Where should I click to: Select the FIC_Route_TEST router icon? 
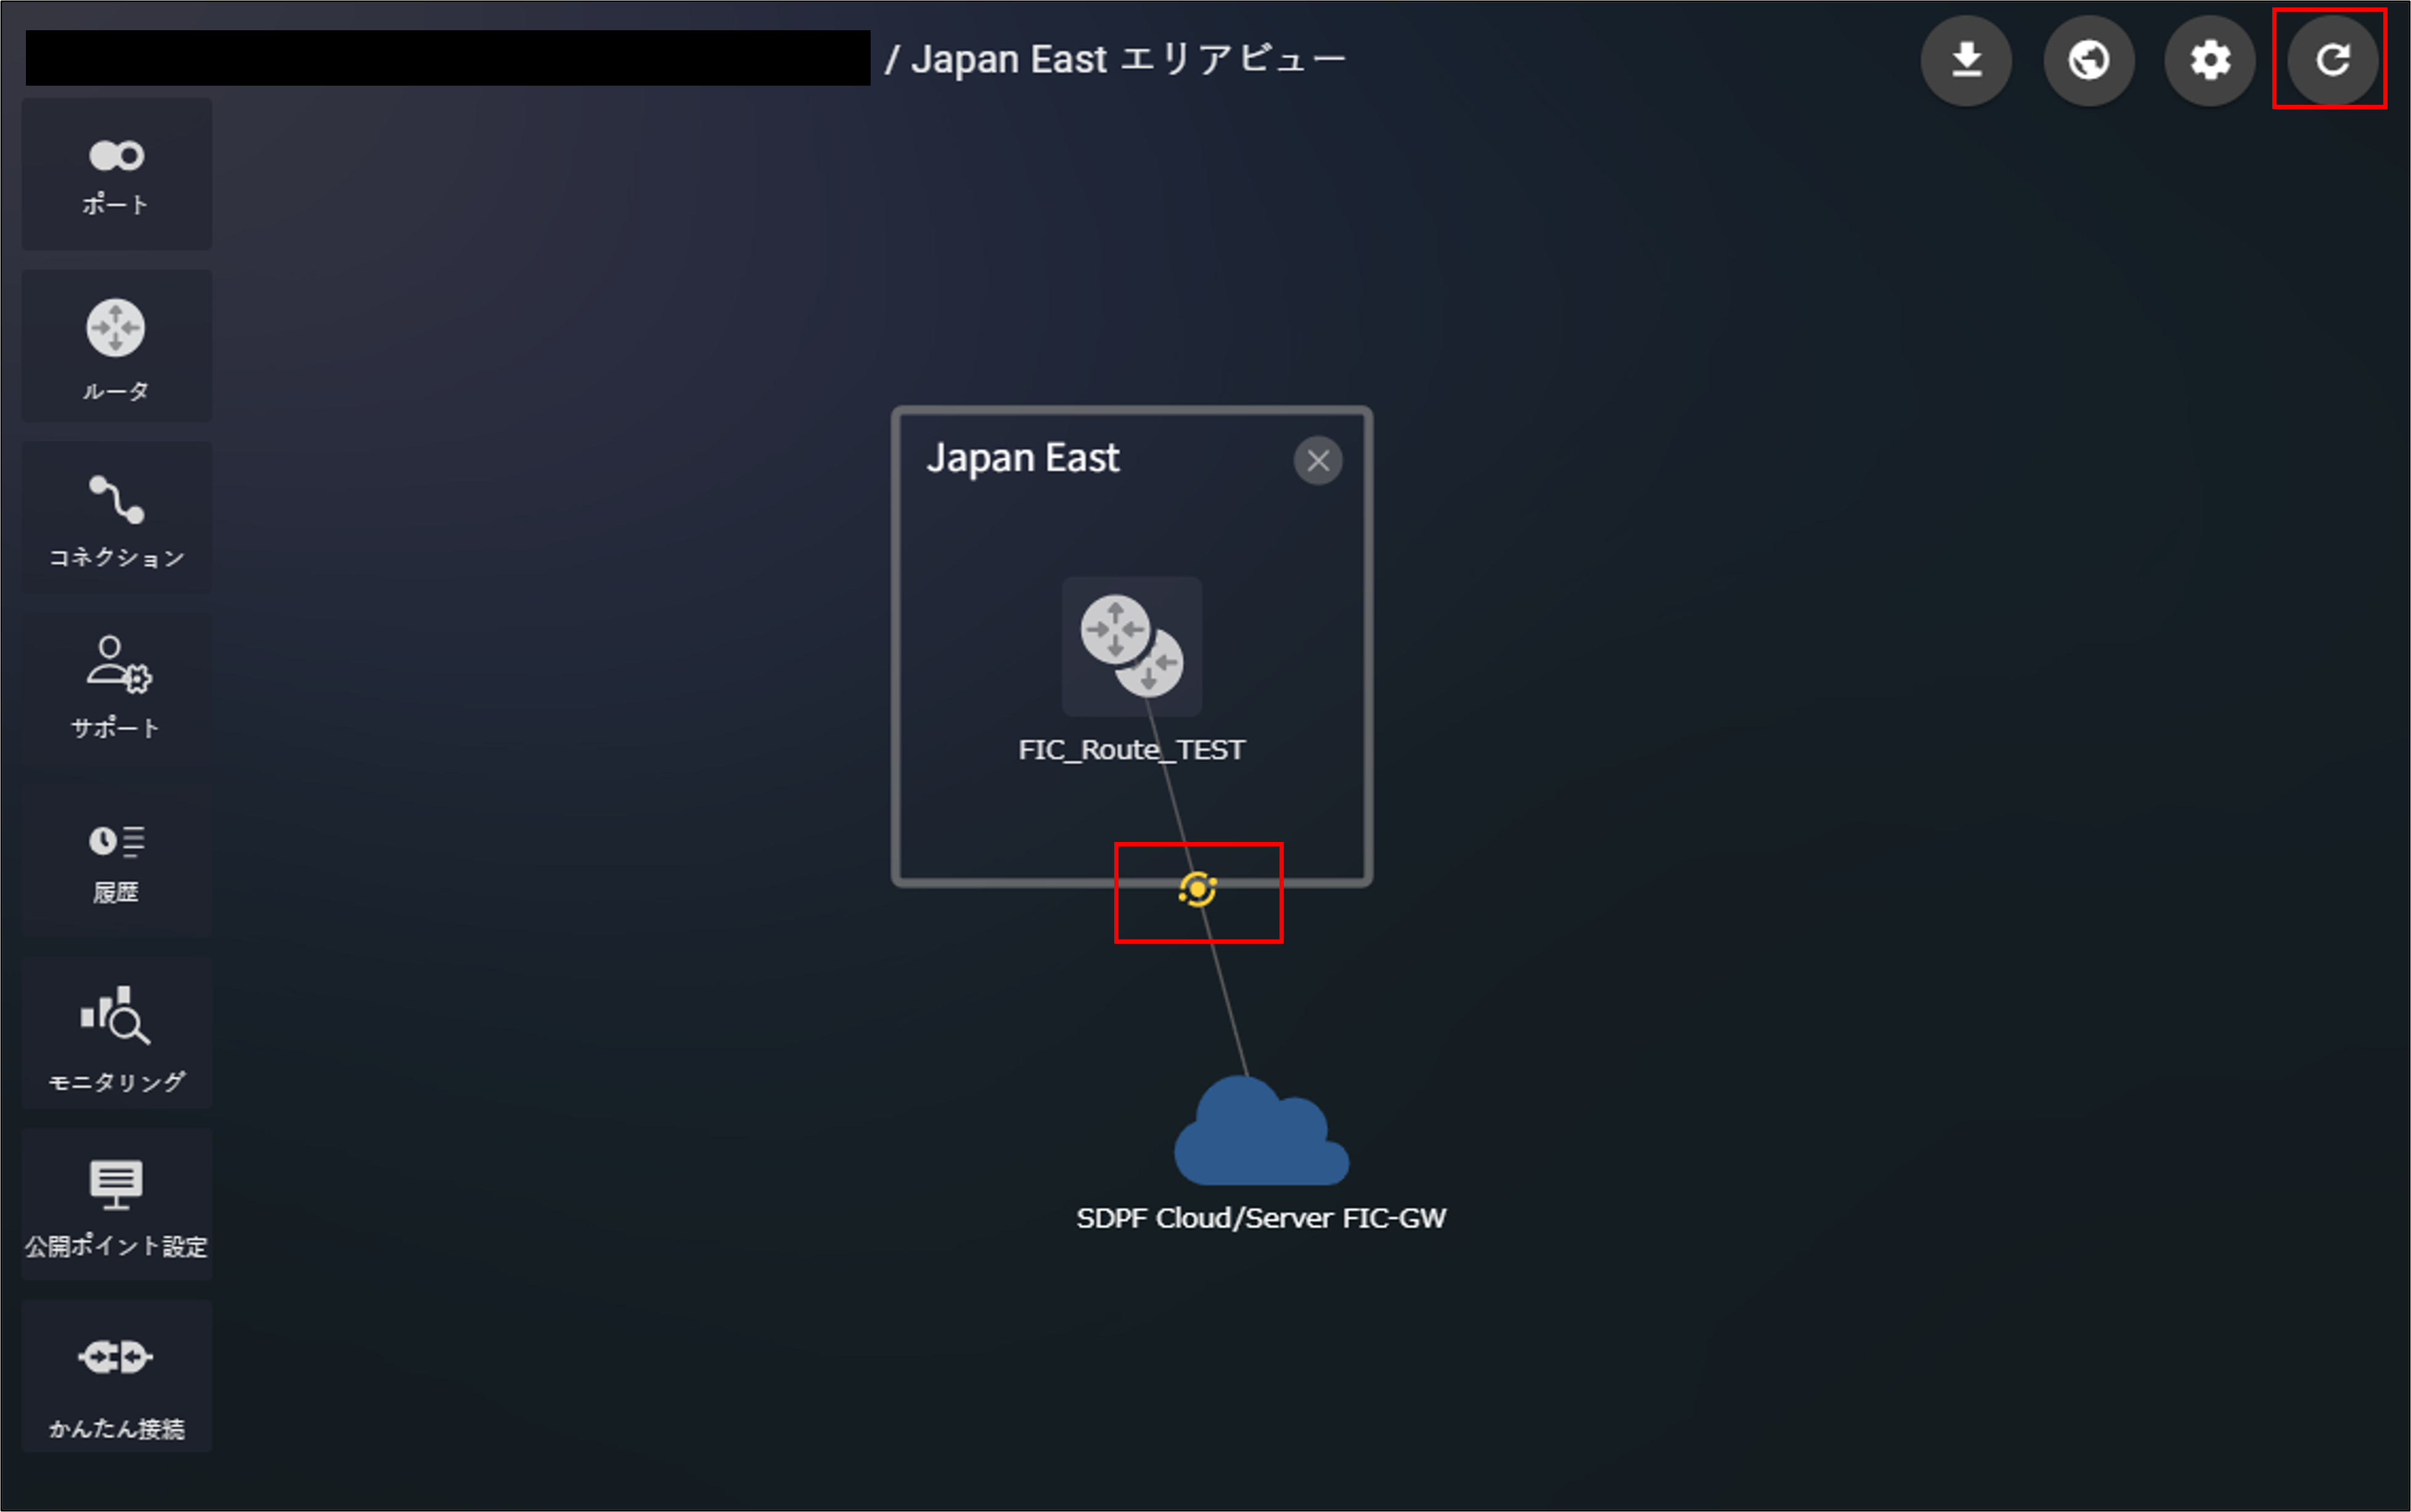coord(1132,646)
